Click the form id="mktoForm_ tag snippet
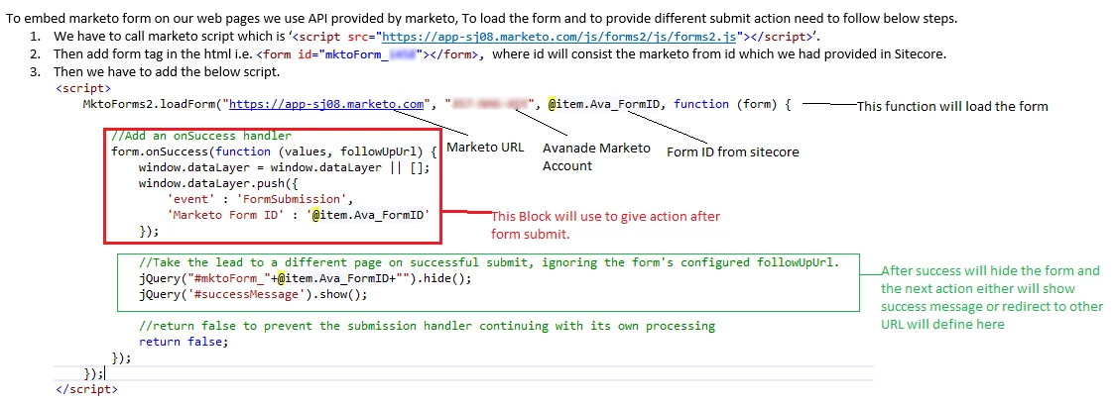 click(x=370, y=54)
